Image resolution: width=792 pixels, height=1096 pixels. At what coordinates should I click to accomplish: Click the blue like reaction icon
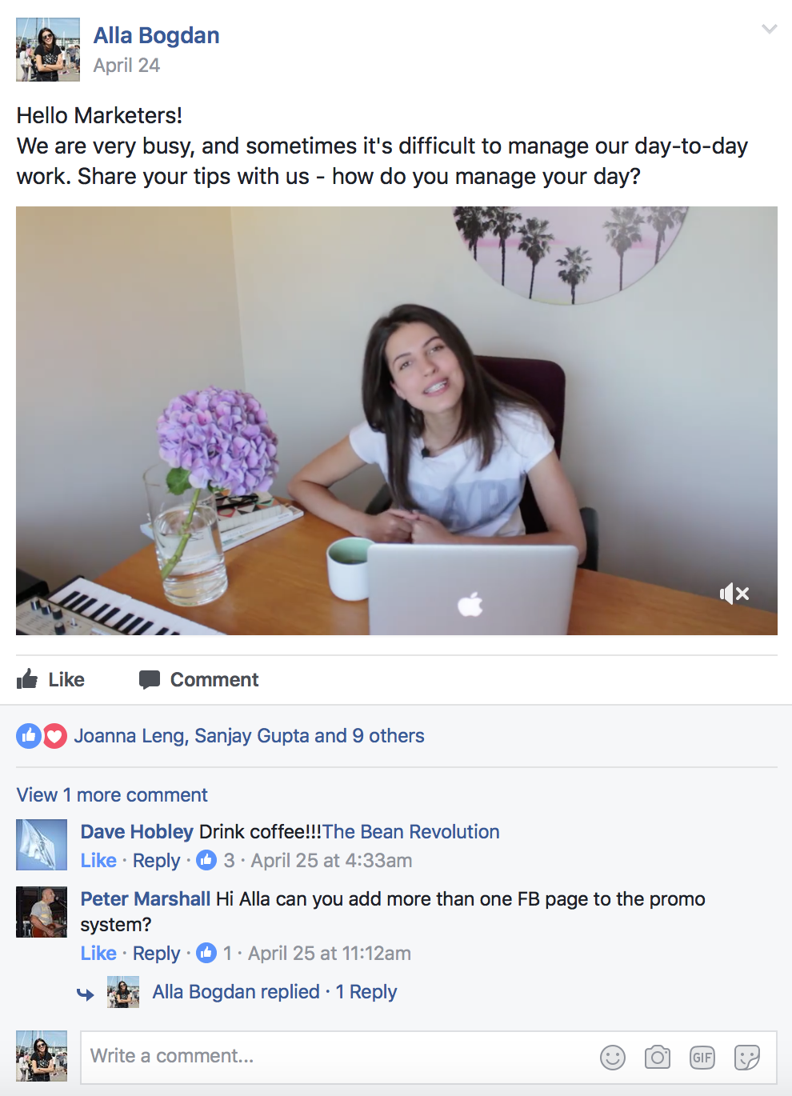point(29,736)
